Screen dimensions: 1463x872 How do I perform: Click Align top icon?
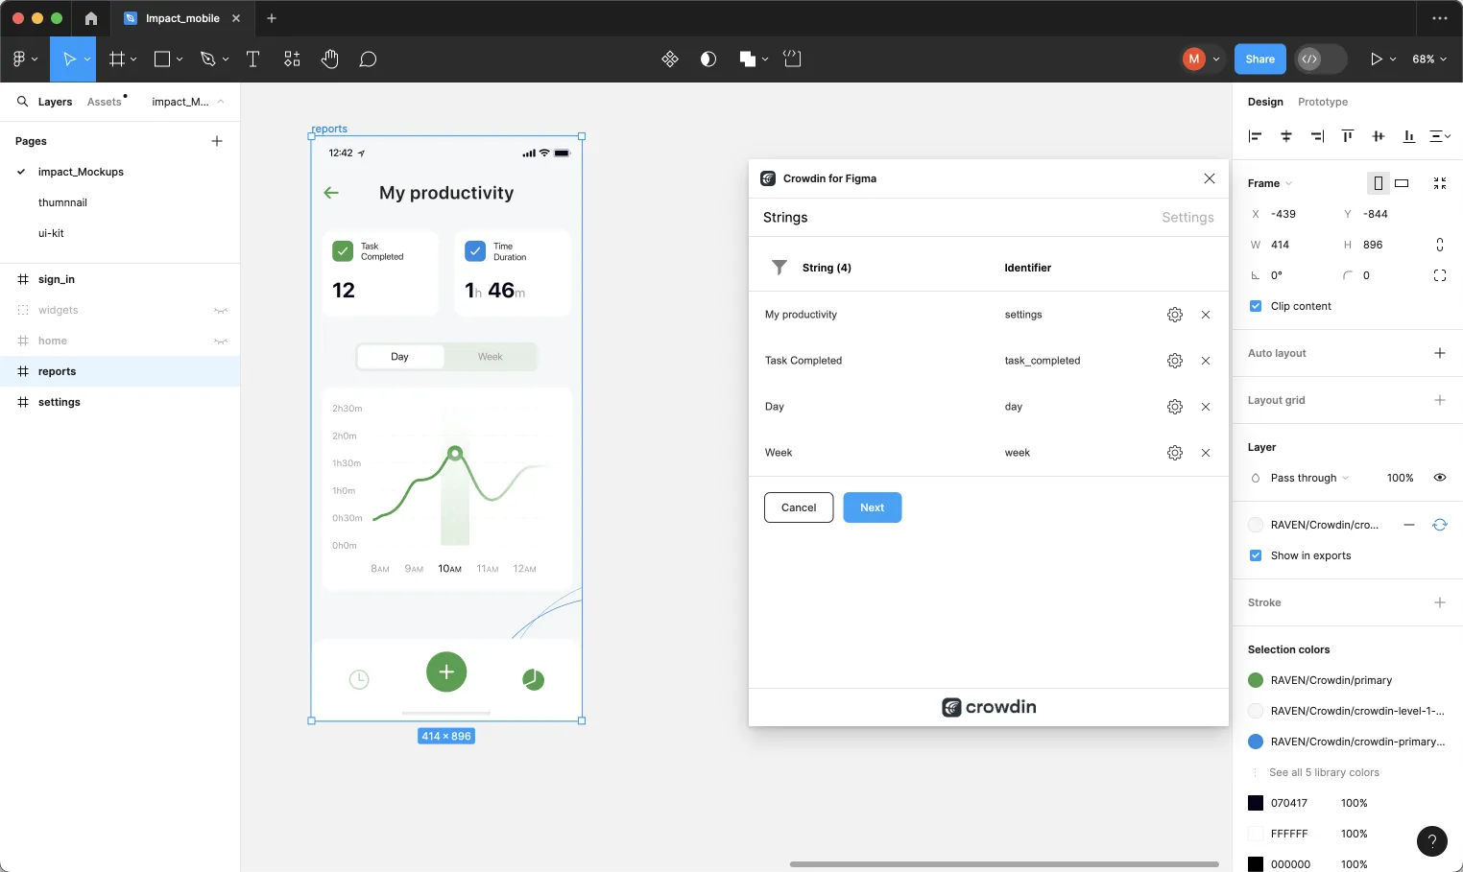tap(1348, 136)
